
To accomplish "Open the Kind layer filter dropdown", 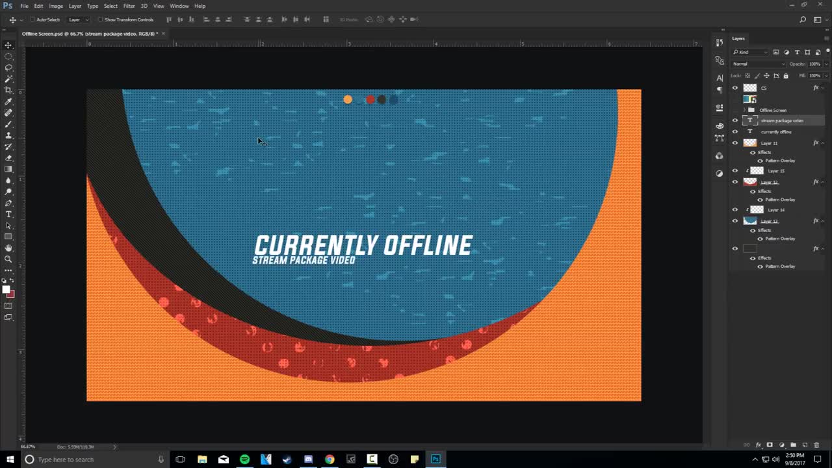I will click(x=750, y=52).
